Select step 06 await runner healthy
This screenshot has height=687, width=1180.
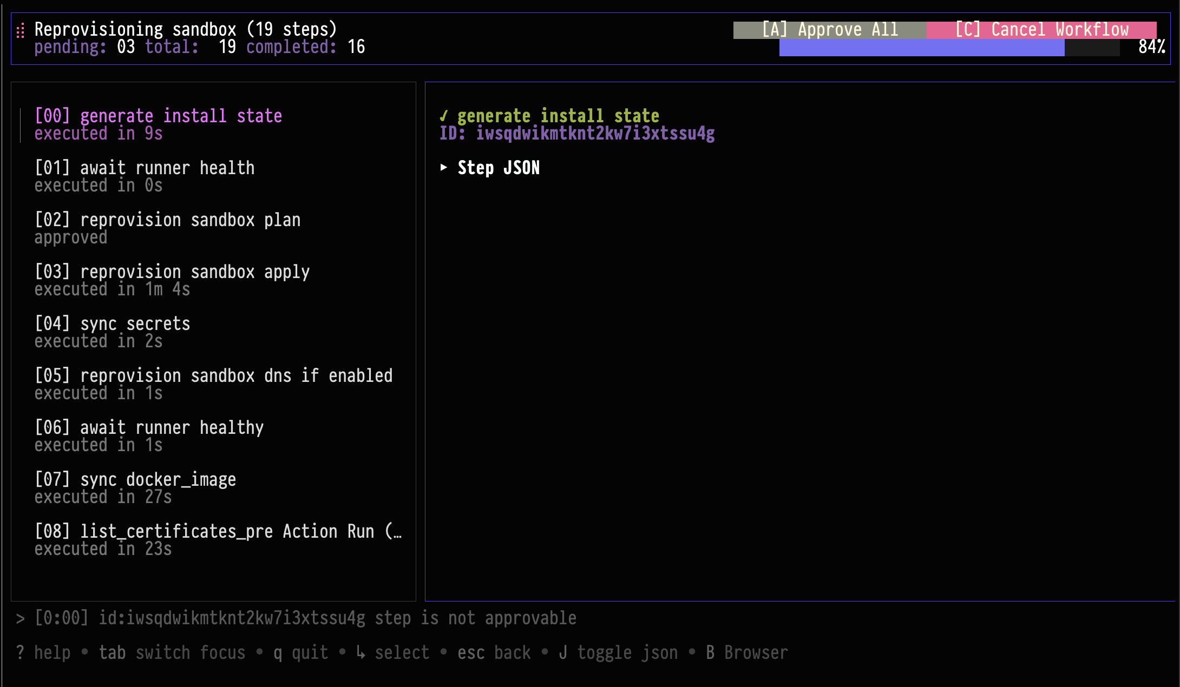[149, 427]
